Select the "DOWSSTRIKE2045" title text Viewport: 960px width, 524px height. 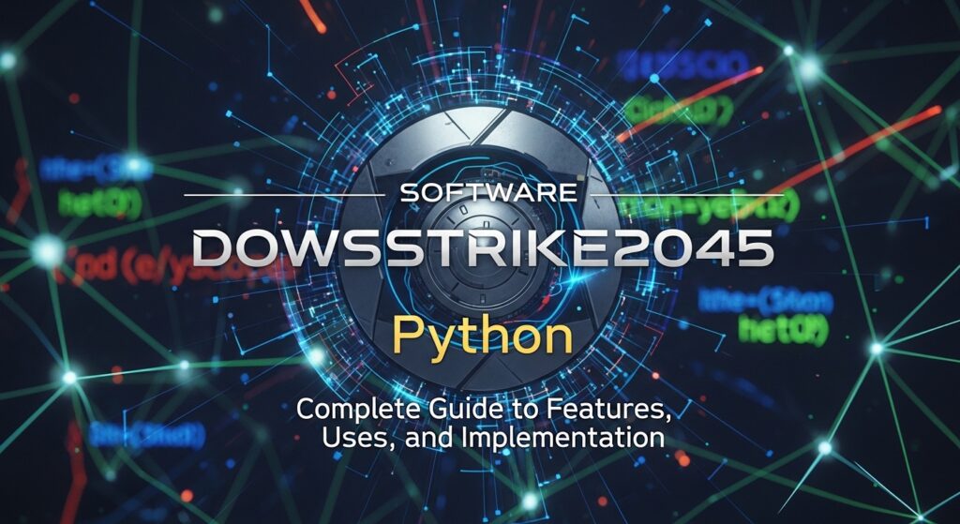pyautogui.click(x=483, y=248)
